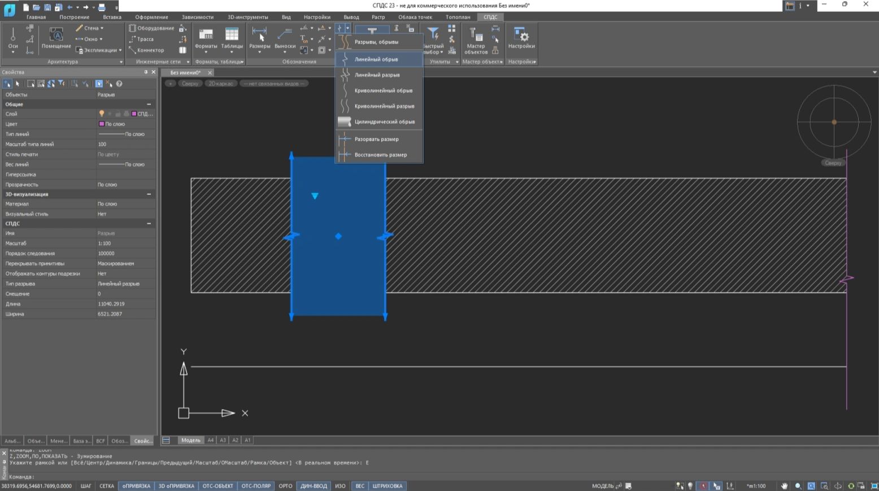
Task: Toggle СЕТКА grid display in status bar
Action: tap(107, 486)
